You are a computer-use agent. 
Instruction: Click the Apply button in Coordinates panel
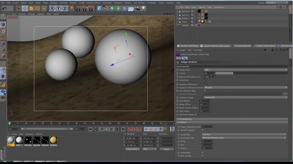(166, 149)
